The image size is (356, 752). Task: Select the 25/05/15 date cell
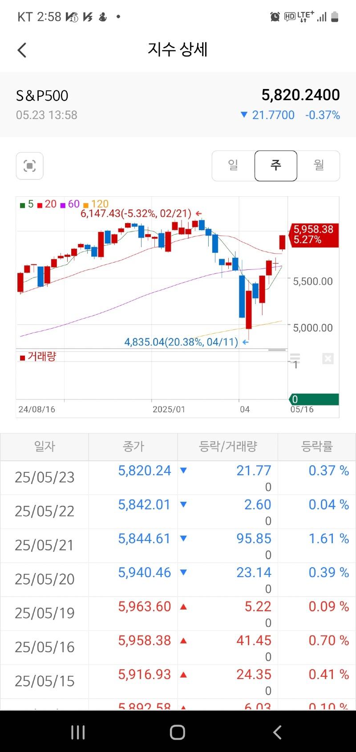pyautogui.click(x=44, y=681)
